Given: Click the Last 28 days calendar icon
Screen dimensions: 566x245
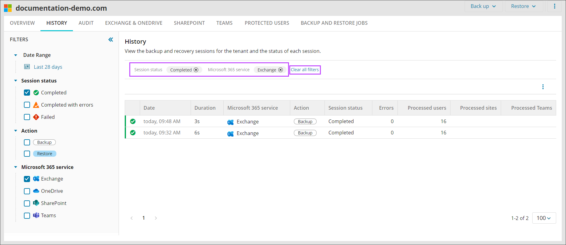Looking at the screenshot, I should [27, 67].
